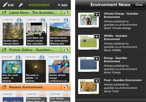Image resolution: width=146 pixels, height=102 pixels.
Task: Tap Guardian logo above How the world works
Action: click(18, 57)
